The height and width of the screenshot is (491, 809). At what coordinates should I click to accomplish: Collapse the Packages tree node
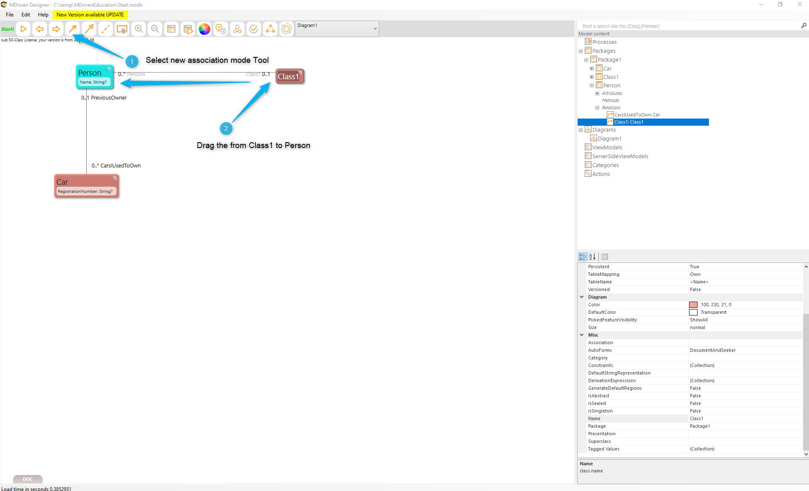coord(581,51)
